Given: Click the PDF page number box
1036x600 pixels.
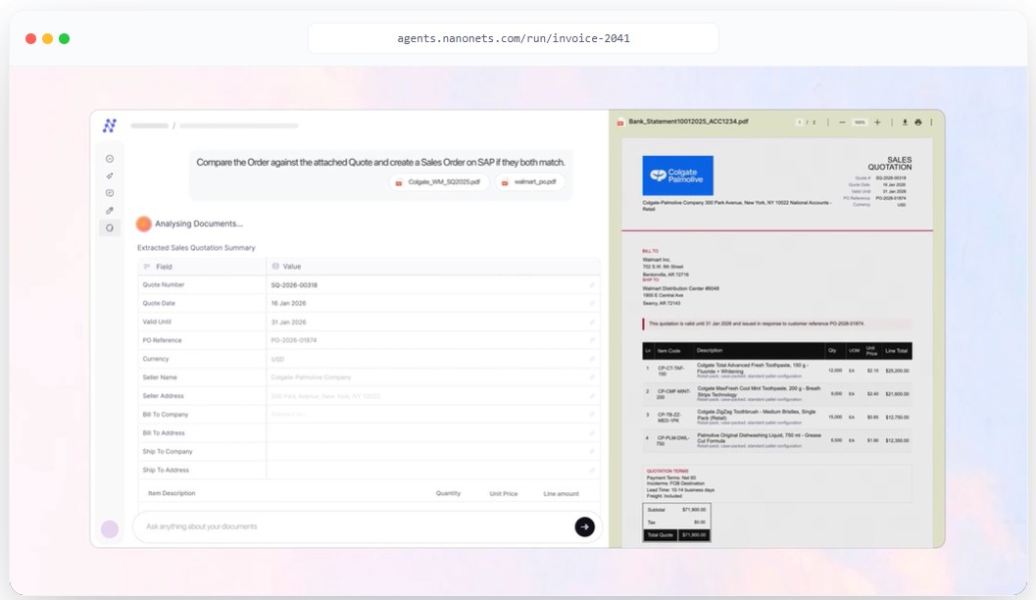Looking at the screenshot, I should (801, 123).
